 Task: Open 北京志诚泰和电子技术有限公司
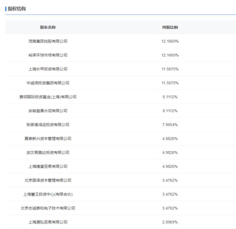pos(48,208)
